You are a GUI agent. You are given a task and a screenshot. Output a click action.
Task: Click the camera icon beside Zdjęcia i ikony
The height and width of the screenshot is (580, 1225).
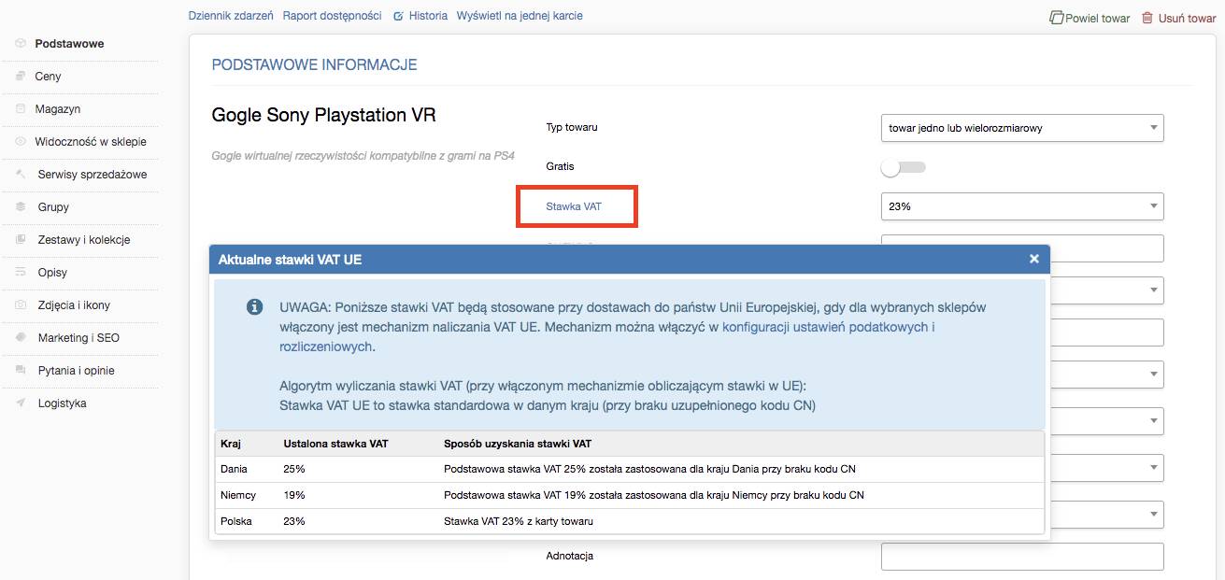point(21,305)
